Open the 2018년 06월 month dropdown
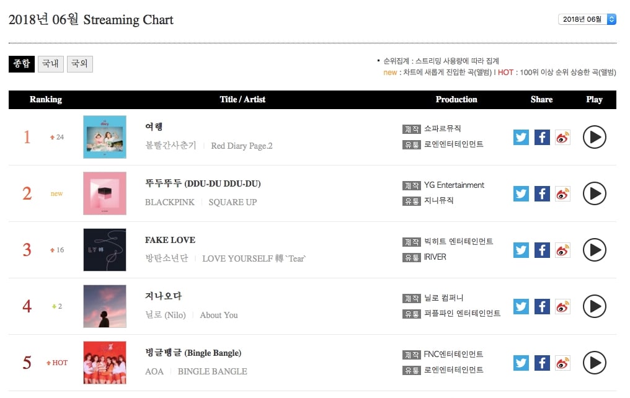The image size is (630, 398). (587, 19)
